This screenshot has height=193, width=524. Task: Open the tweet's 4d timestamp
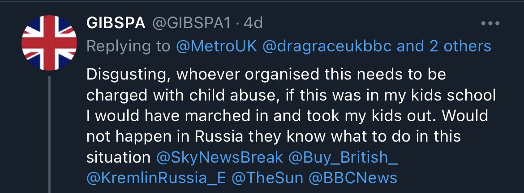253,24
